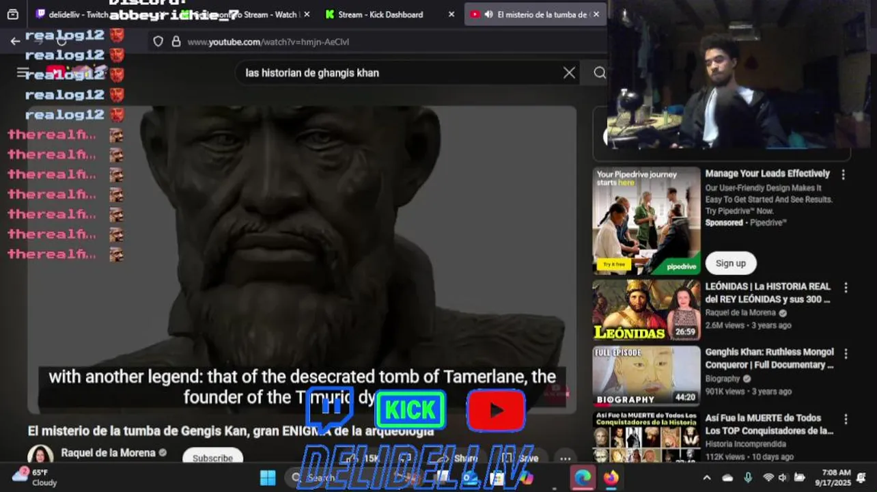This screenshot has width=877, height=492.
Task: Click the microphone tray icon
Action: click(748, 478)
